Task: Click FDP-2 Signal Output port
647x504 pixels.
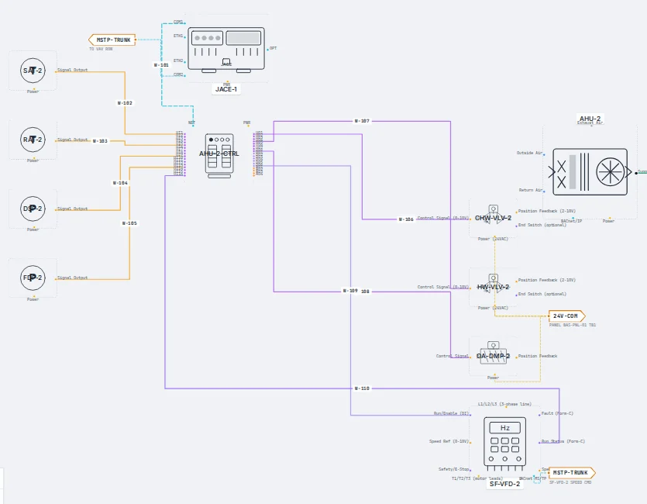Action: click(56, 278)
